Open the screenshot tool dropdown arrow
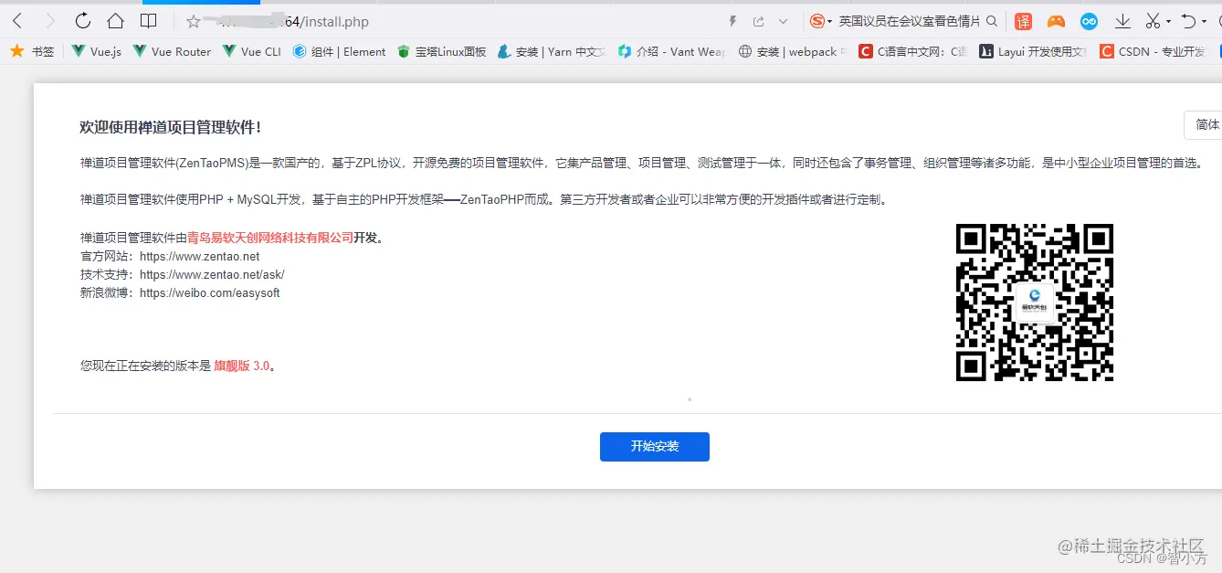The image size is (1222, 573). click(x=1168, y=21)
